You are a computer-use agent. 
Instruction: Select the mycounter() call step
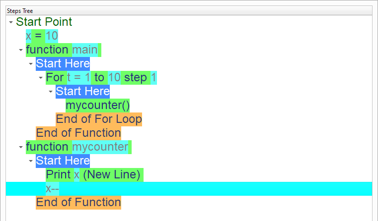(x=97, y=105)
